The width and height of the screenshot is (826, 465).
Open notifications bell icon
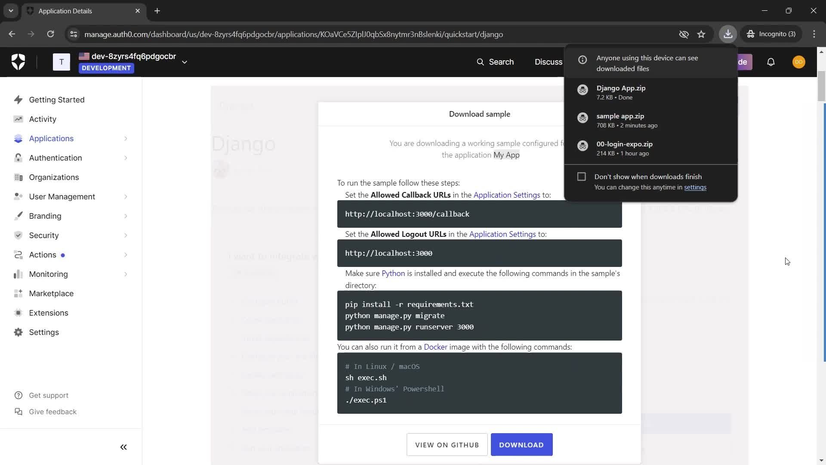771,62
